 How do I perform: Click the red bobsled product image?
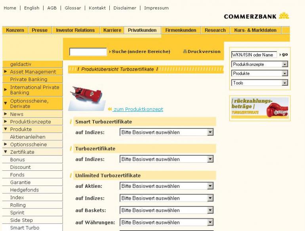point(87,99)
